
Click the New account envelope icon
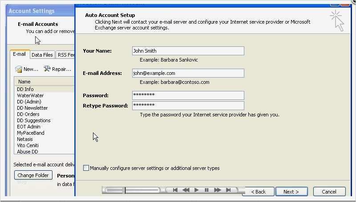[x=19, y=69]
